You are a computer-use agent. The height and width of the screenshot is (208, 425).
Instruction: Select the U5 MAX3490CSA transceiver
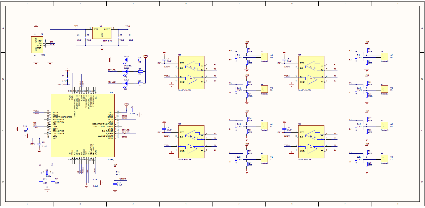coord(191,142)
